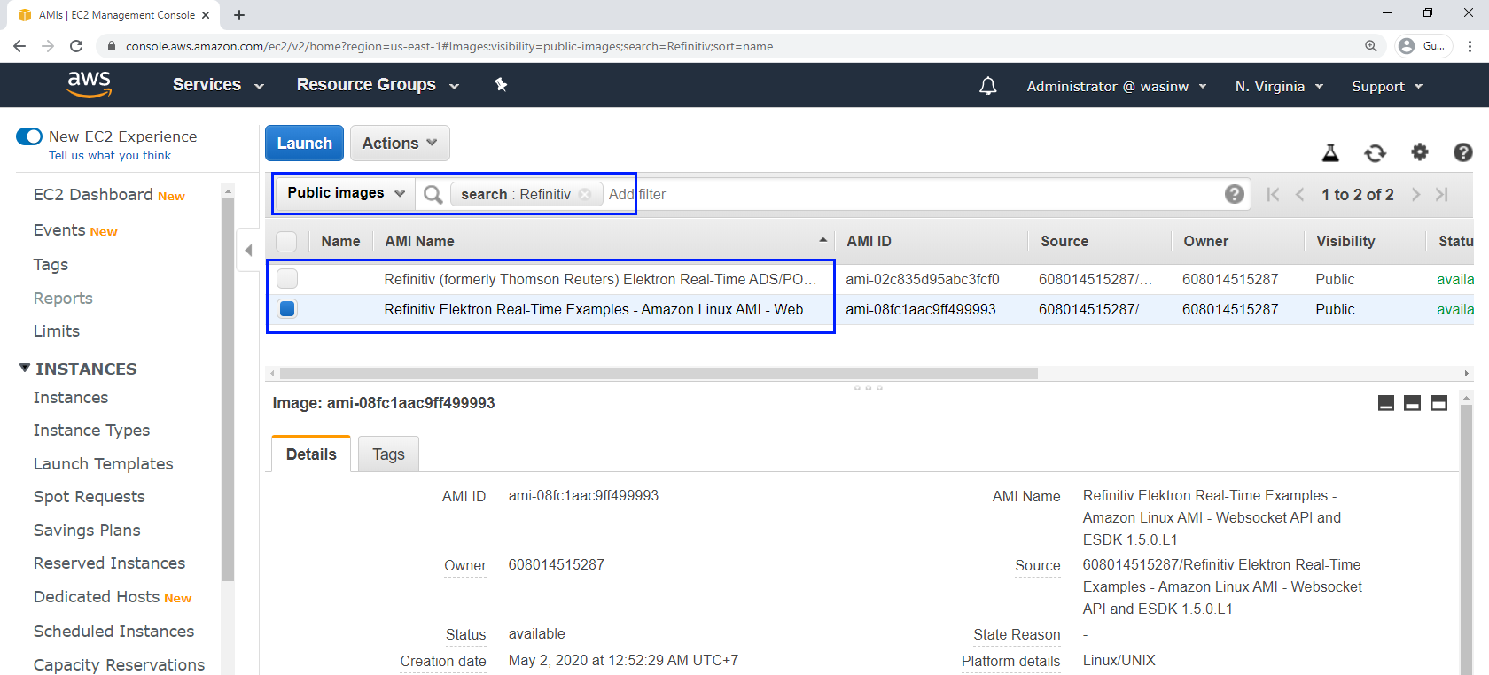This screenshot has width=1489, height=675.
Task: Open Spot Requests in sidebar
Action: [90, 497]
